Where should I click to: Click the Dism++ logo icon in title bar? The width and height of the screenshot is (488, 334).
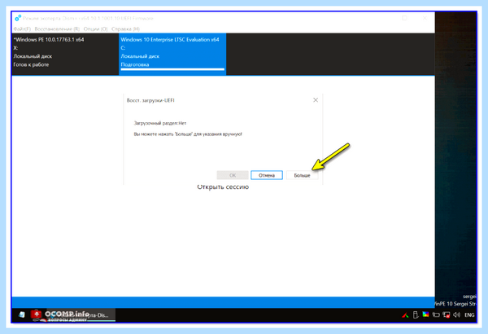tap(18, 18)
